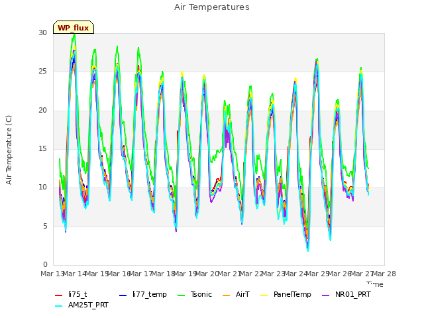This screenshot has height=318, width=424.
Task: Click the 15 y-axis tick label
Action: click(42, 148)
